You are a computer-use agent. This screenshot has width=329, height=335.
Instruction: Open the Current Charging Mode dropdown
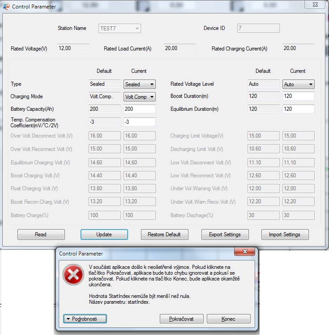140,97
